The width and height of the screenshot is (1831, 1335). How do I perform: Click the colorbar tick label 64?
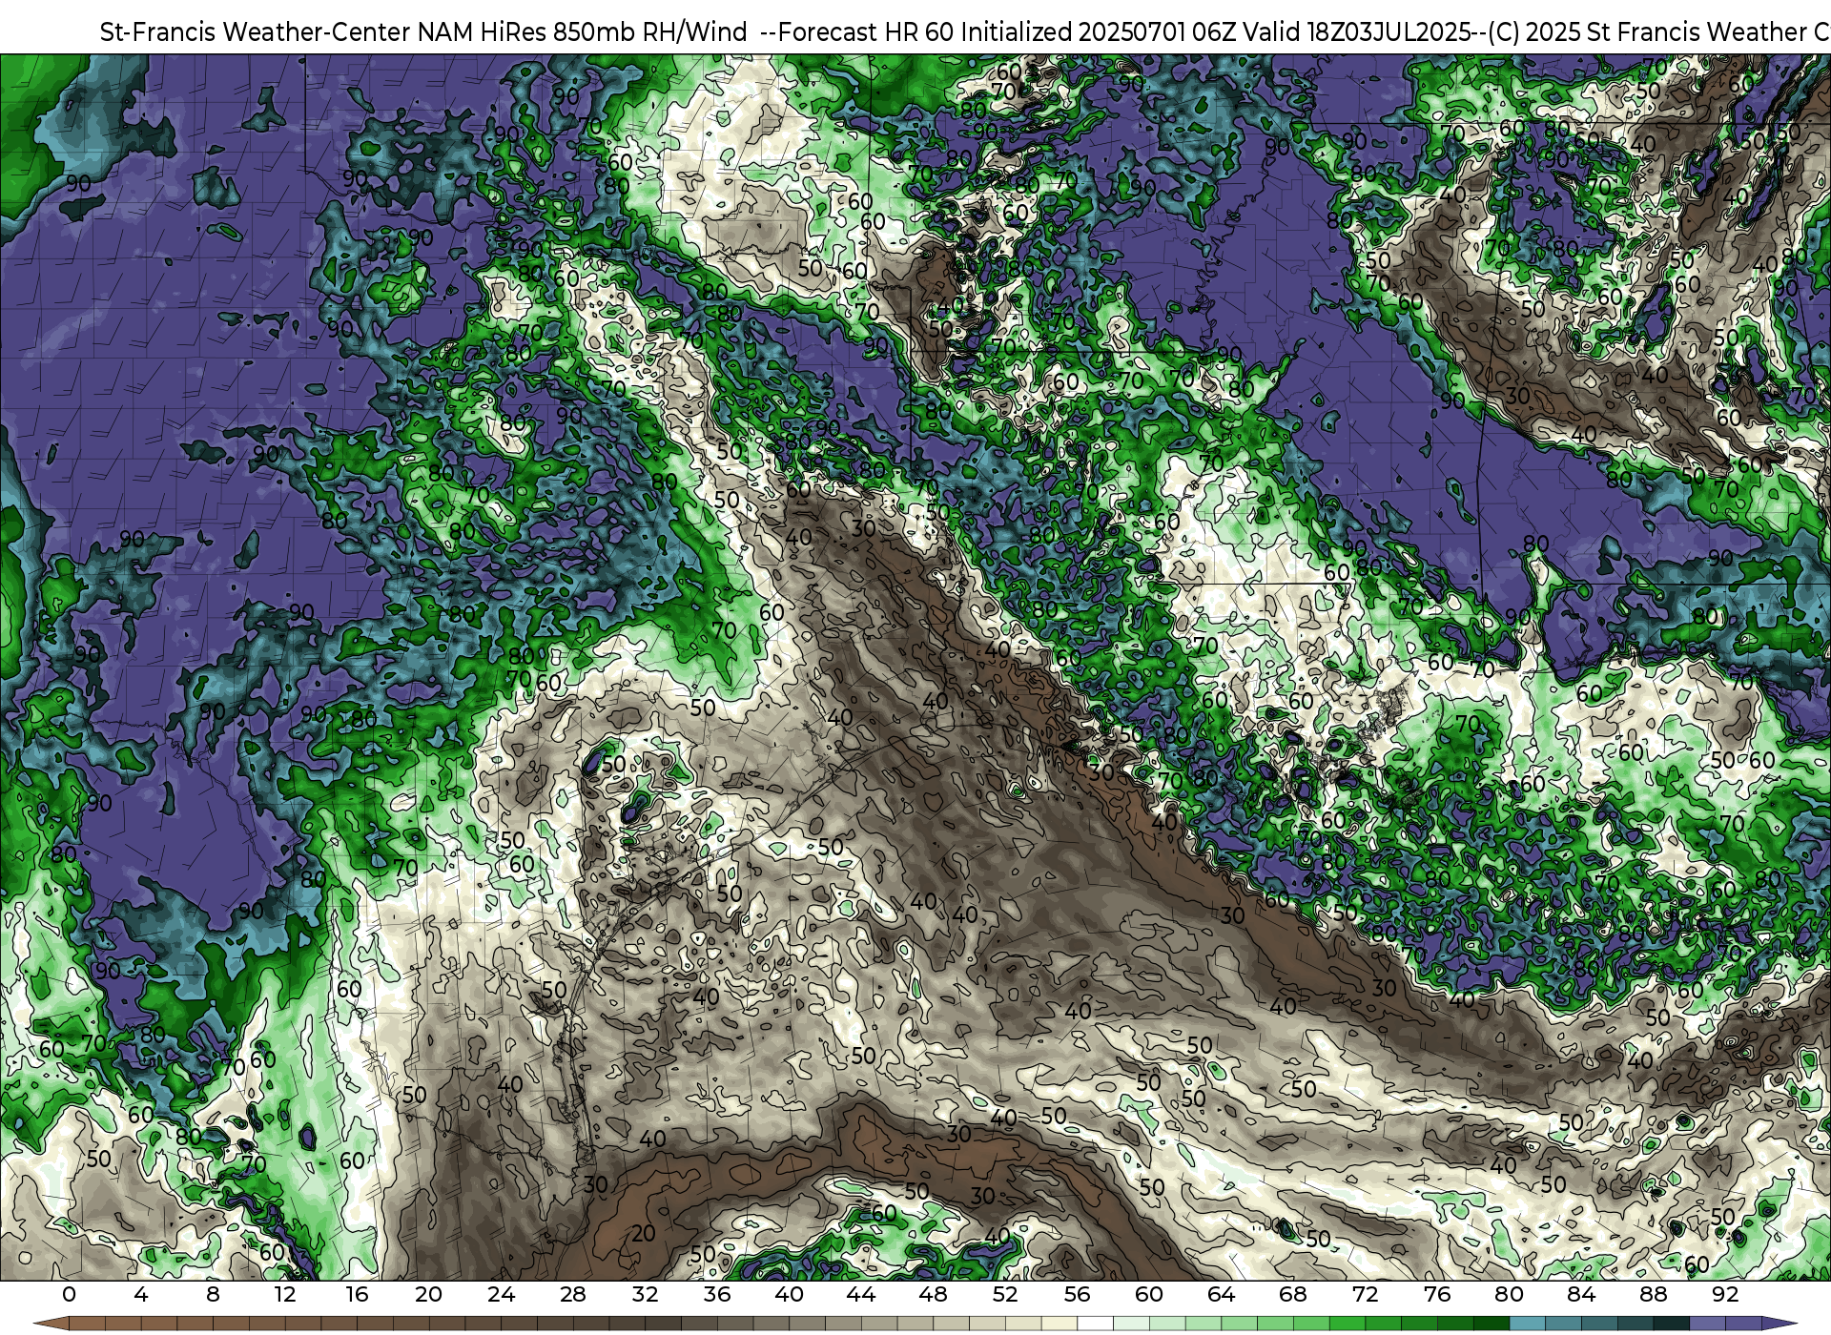pos(1222,1294)
